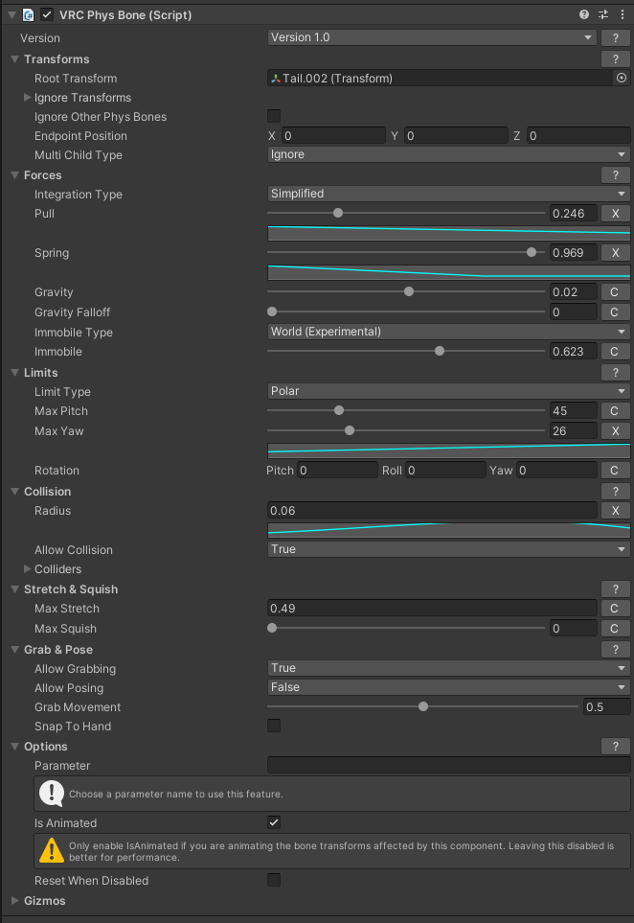
Task: Click the C button next to Immobile
Action: pos(614,352)
